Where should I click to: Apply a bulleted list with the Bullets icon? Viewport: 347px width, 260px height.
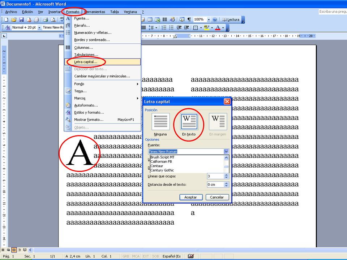(x=171, y=28)
